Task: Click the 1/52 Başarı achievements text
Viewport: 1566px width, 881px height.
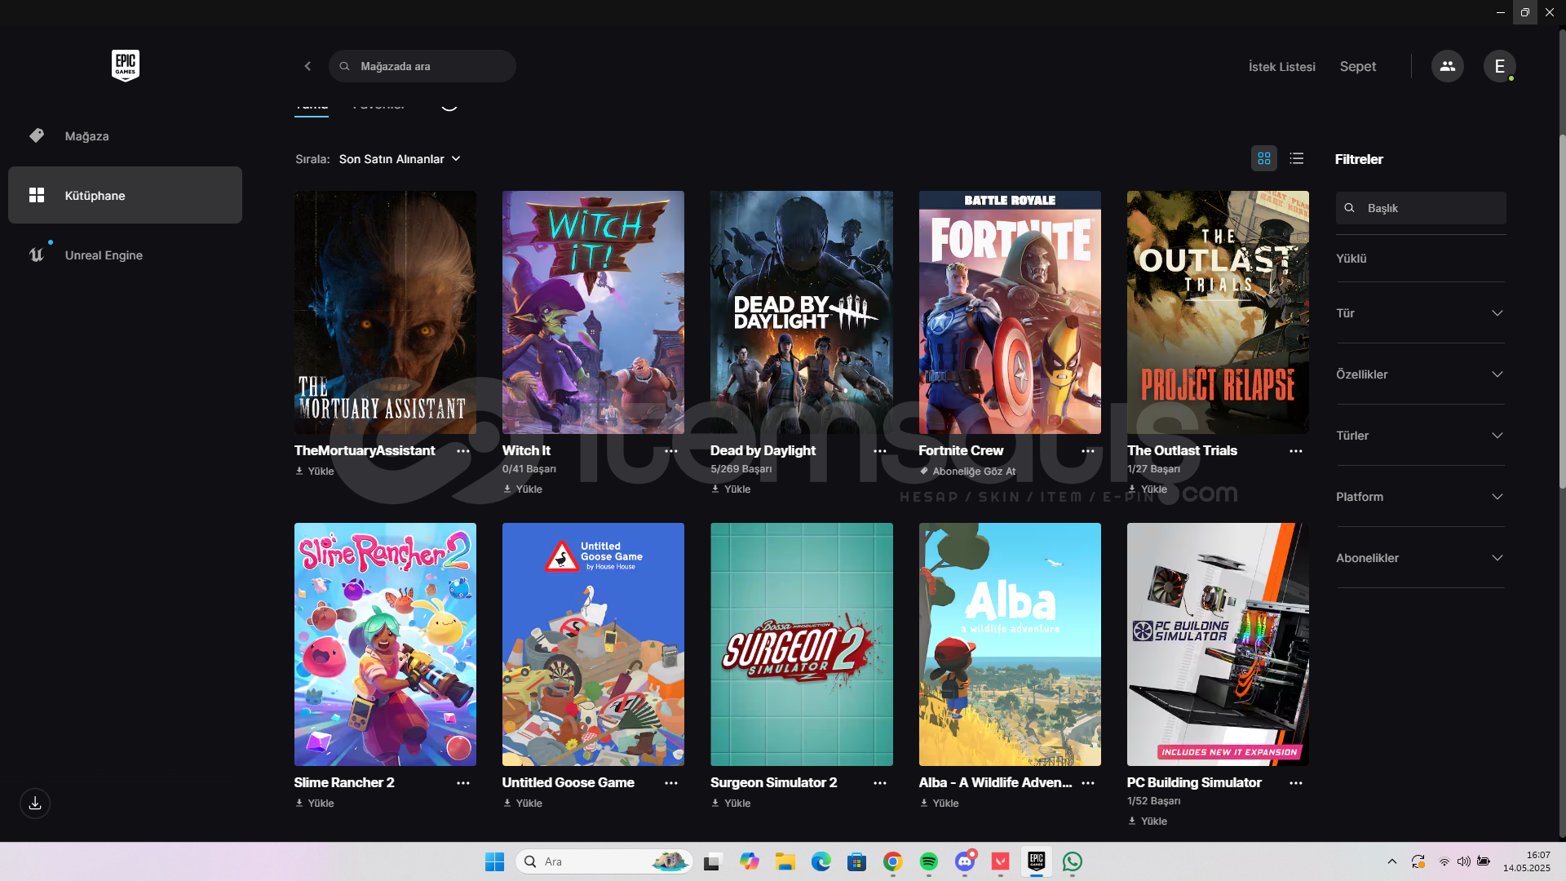Action: tap(1153, 801)
